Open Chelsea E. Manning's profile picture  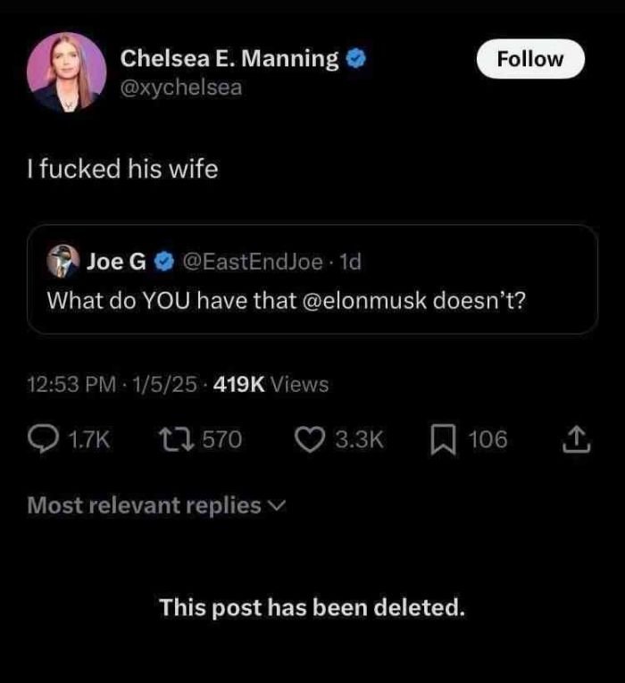pyautogui.click(x=67, y=72)
